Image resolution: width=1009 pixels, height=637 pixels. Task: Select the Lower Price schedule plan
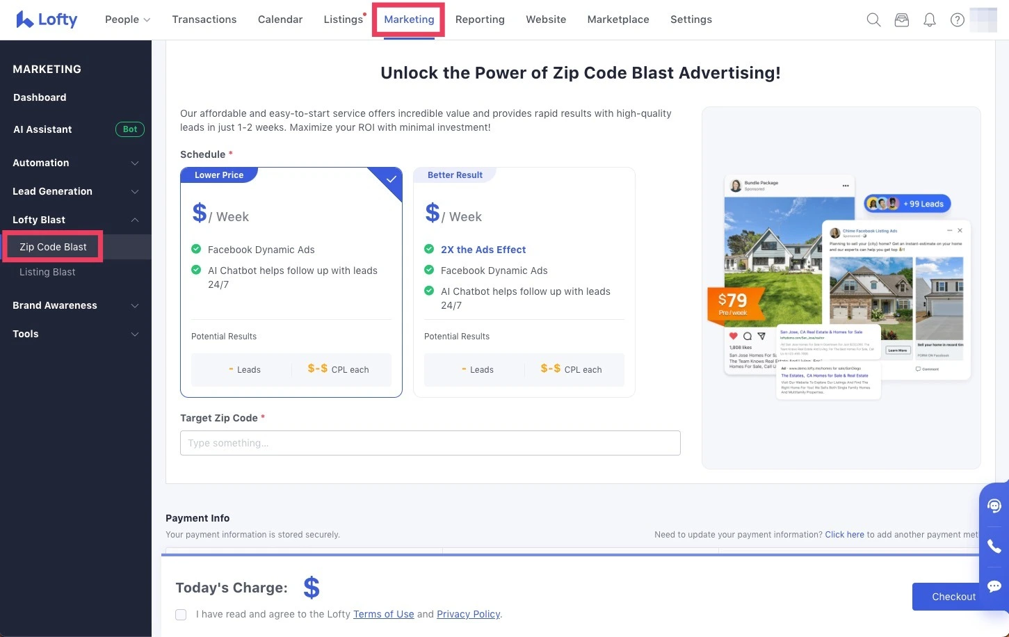[291, 282]
